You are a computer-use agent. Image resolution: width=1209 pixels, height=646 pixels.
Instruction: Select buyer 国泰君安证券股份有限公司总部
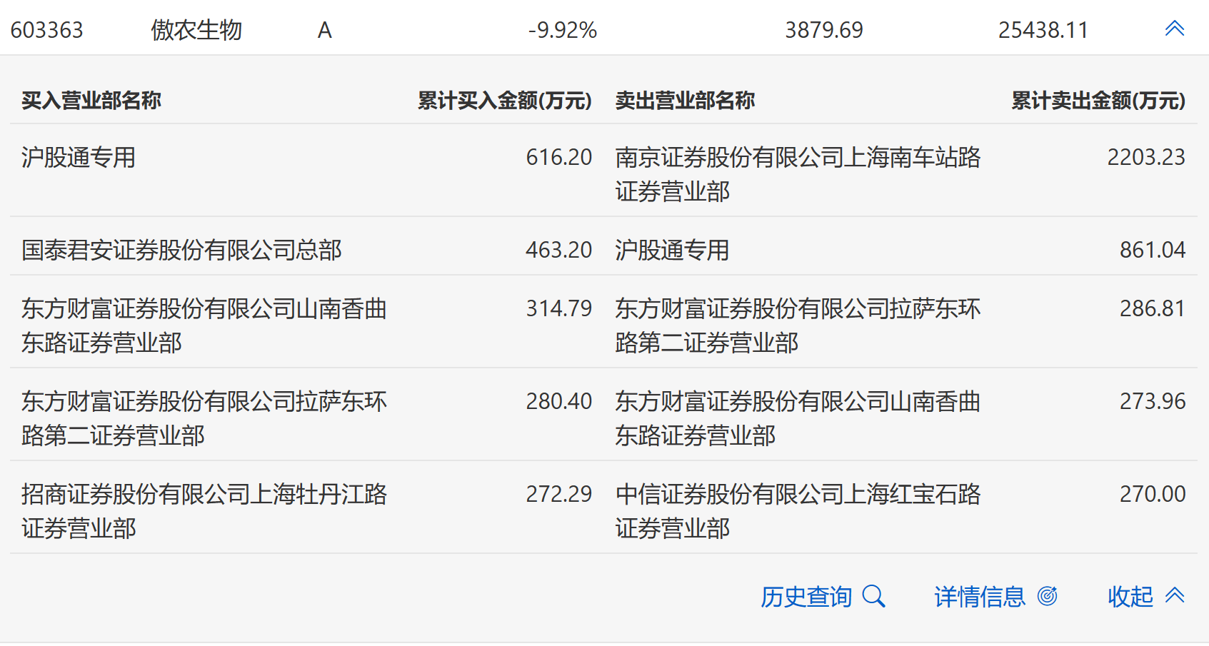click(182, 250)
